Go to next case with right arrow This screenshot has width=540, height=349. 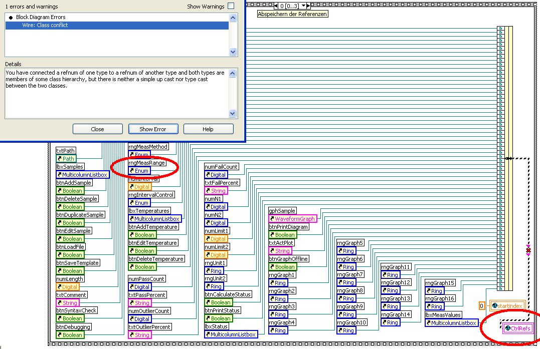pyautogui.click(x=308, y=6)
